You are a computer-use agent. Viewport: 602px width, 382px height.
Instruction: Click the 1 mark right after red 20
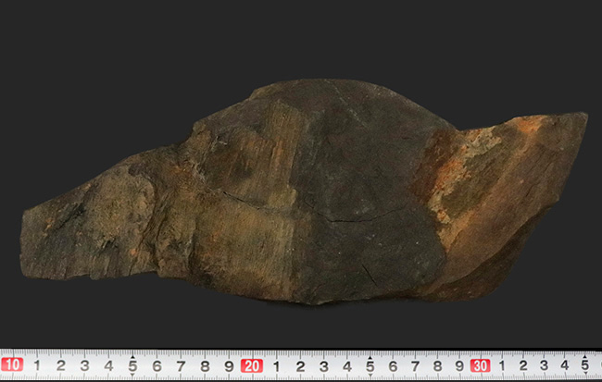tap(276, 366)
